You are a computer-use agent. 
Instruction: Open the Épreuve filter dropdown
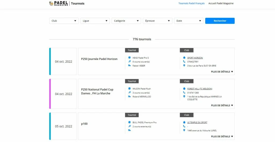coord(157,21)
